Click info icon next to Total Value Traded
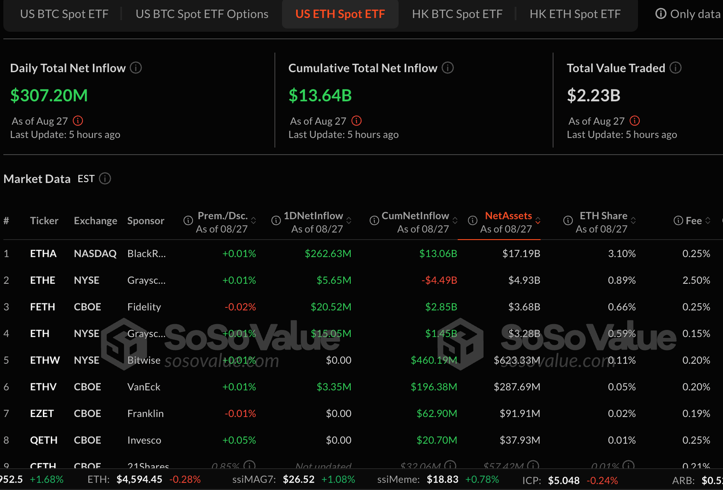This screenshot has height=490, width=723. point(675,68)
